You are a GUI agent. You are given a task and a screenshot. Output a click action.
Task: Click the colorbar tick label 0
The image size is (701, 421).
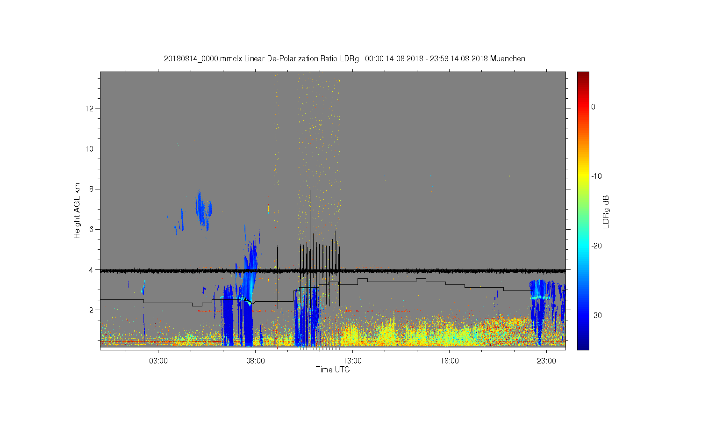[x=594, y=107]
